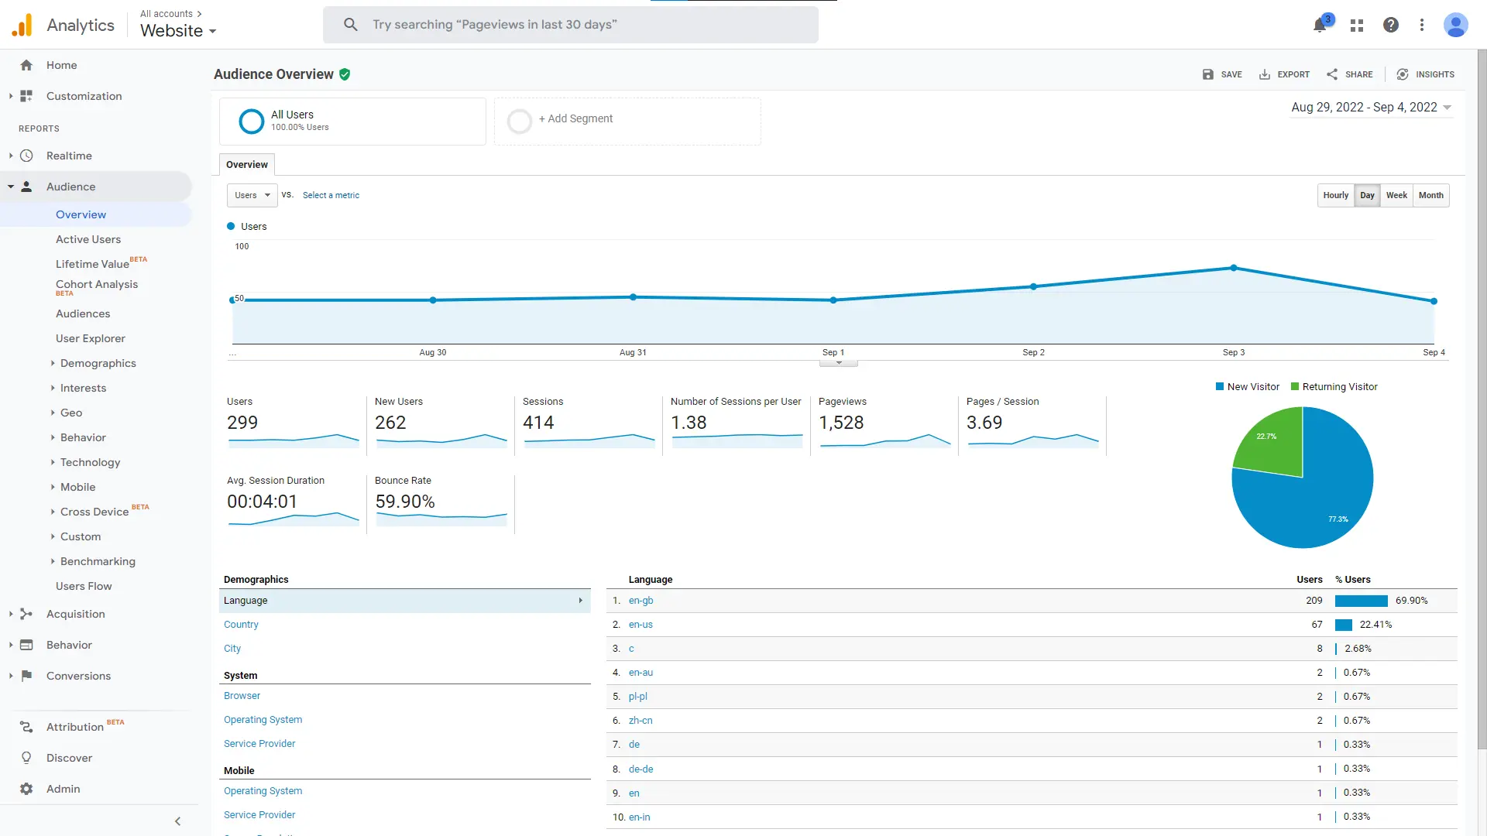The image size is (1487, 836).
Task: Open User Explorer report
Action: click(x=91, y=338)
